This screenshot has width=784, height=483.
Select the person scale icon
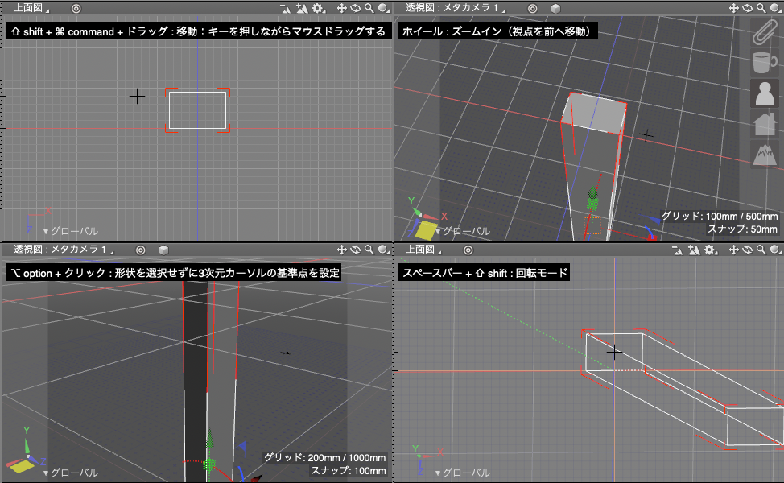click(762, 93)
